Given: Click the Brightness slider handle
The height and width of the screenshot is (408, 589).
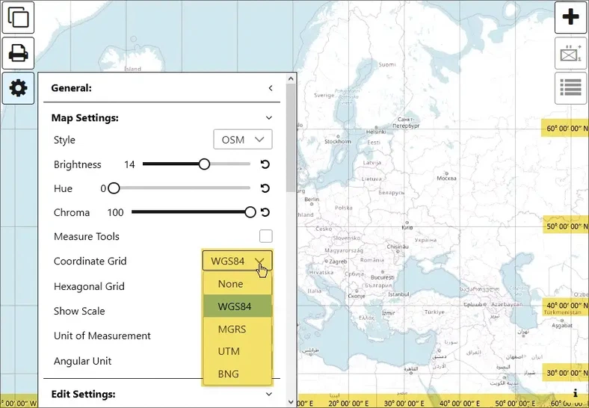Looking at the screenshot, I should tap(204, 164).
